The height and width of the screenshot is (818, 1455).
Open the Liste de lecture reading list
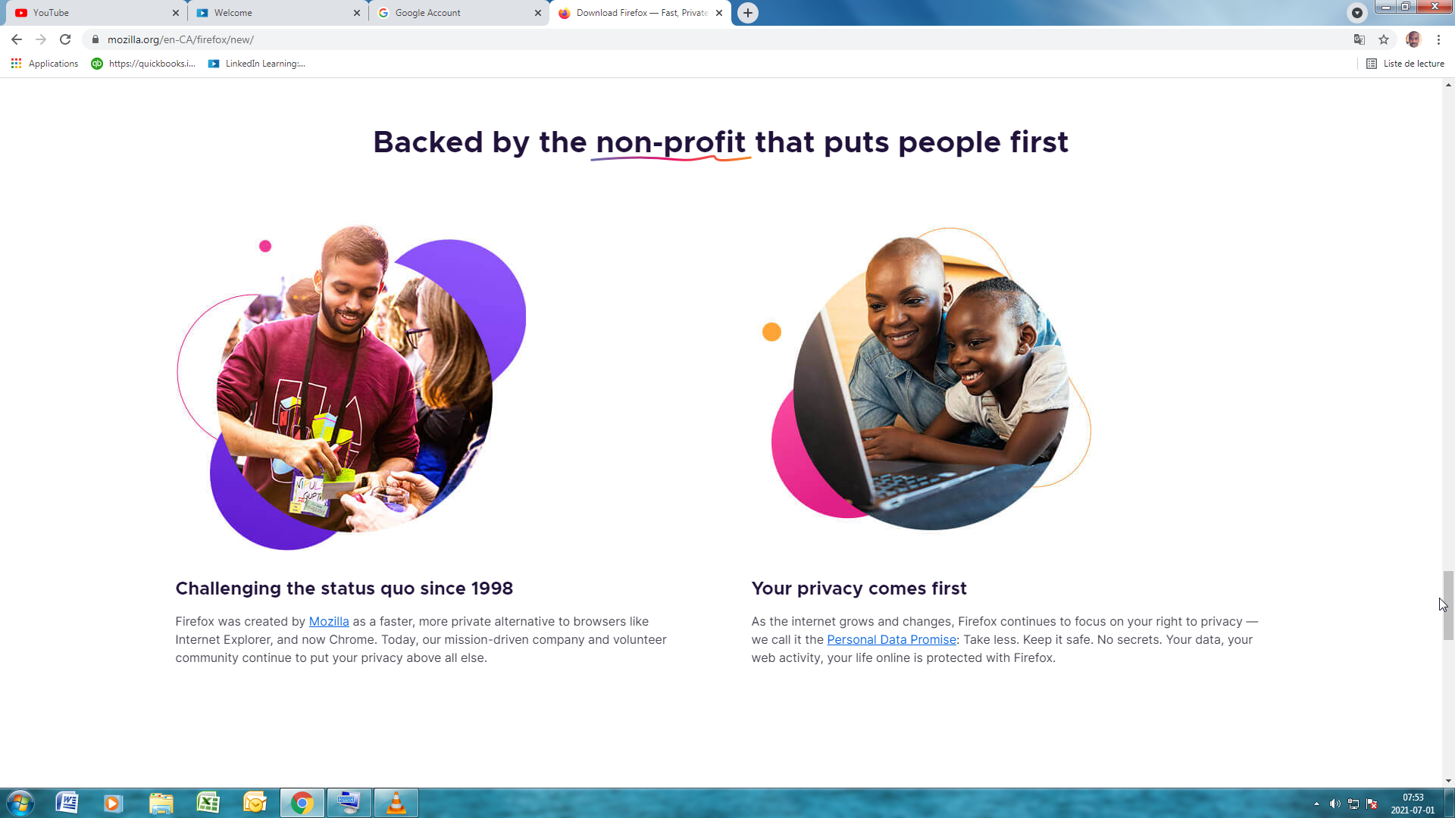tap(1406, 64)
